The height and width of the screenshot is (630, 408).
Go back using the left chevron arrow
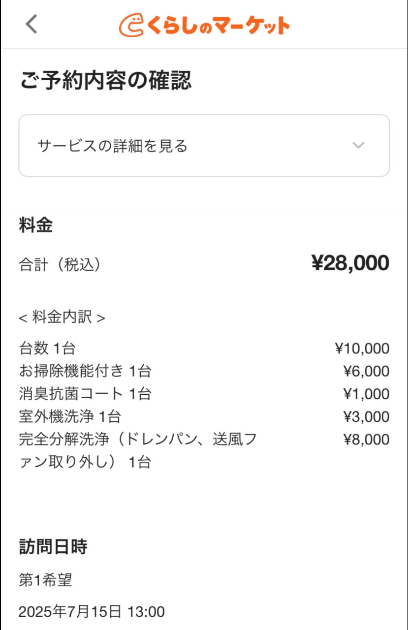point(31,24)
